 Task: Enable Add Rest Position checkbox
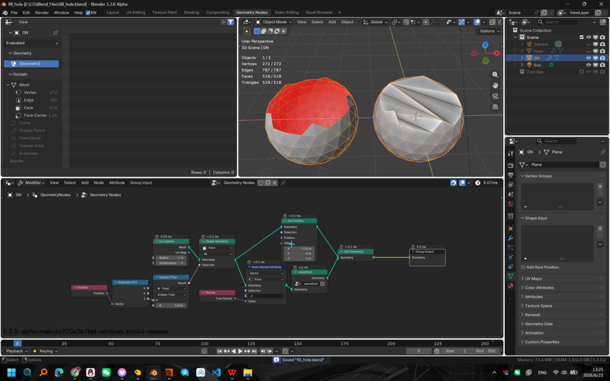pos(523,267)
